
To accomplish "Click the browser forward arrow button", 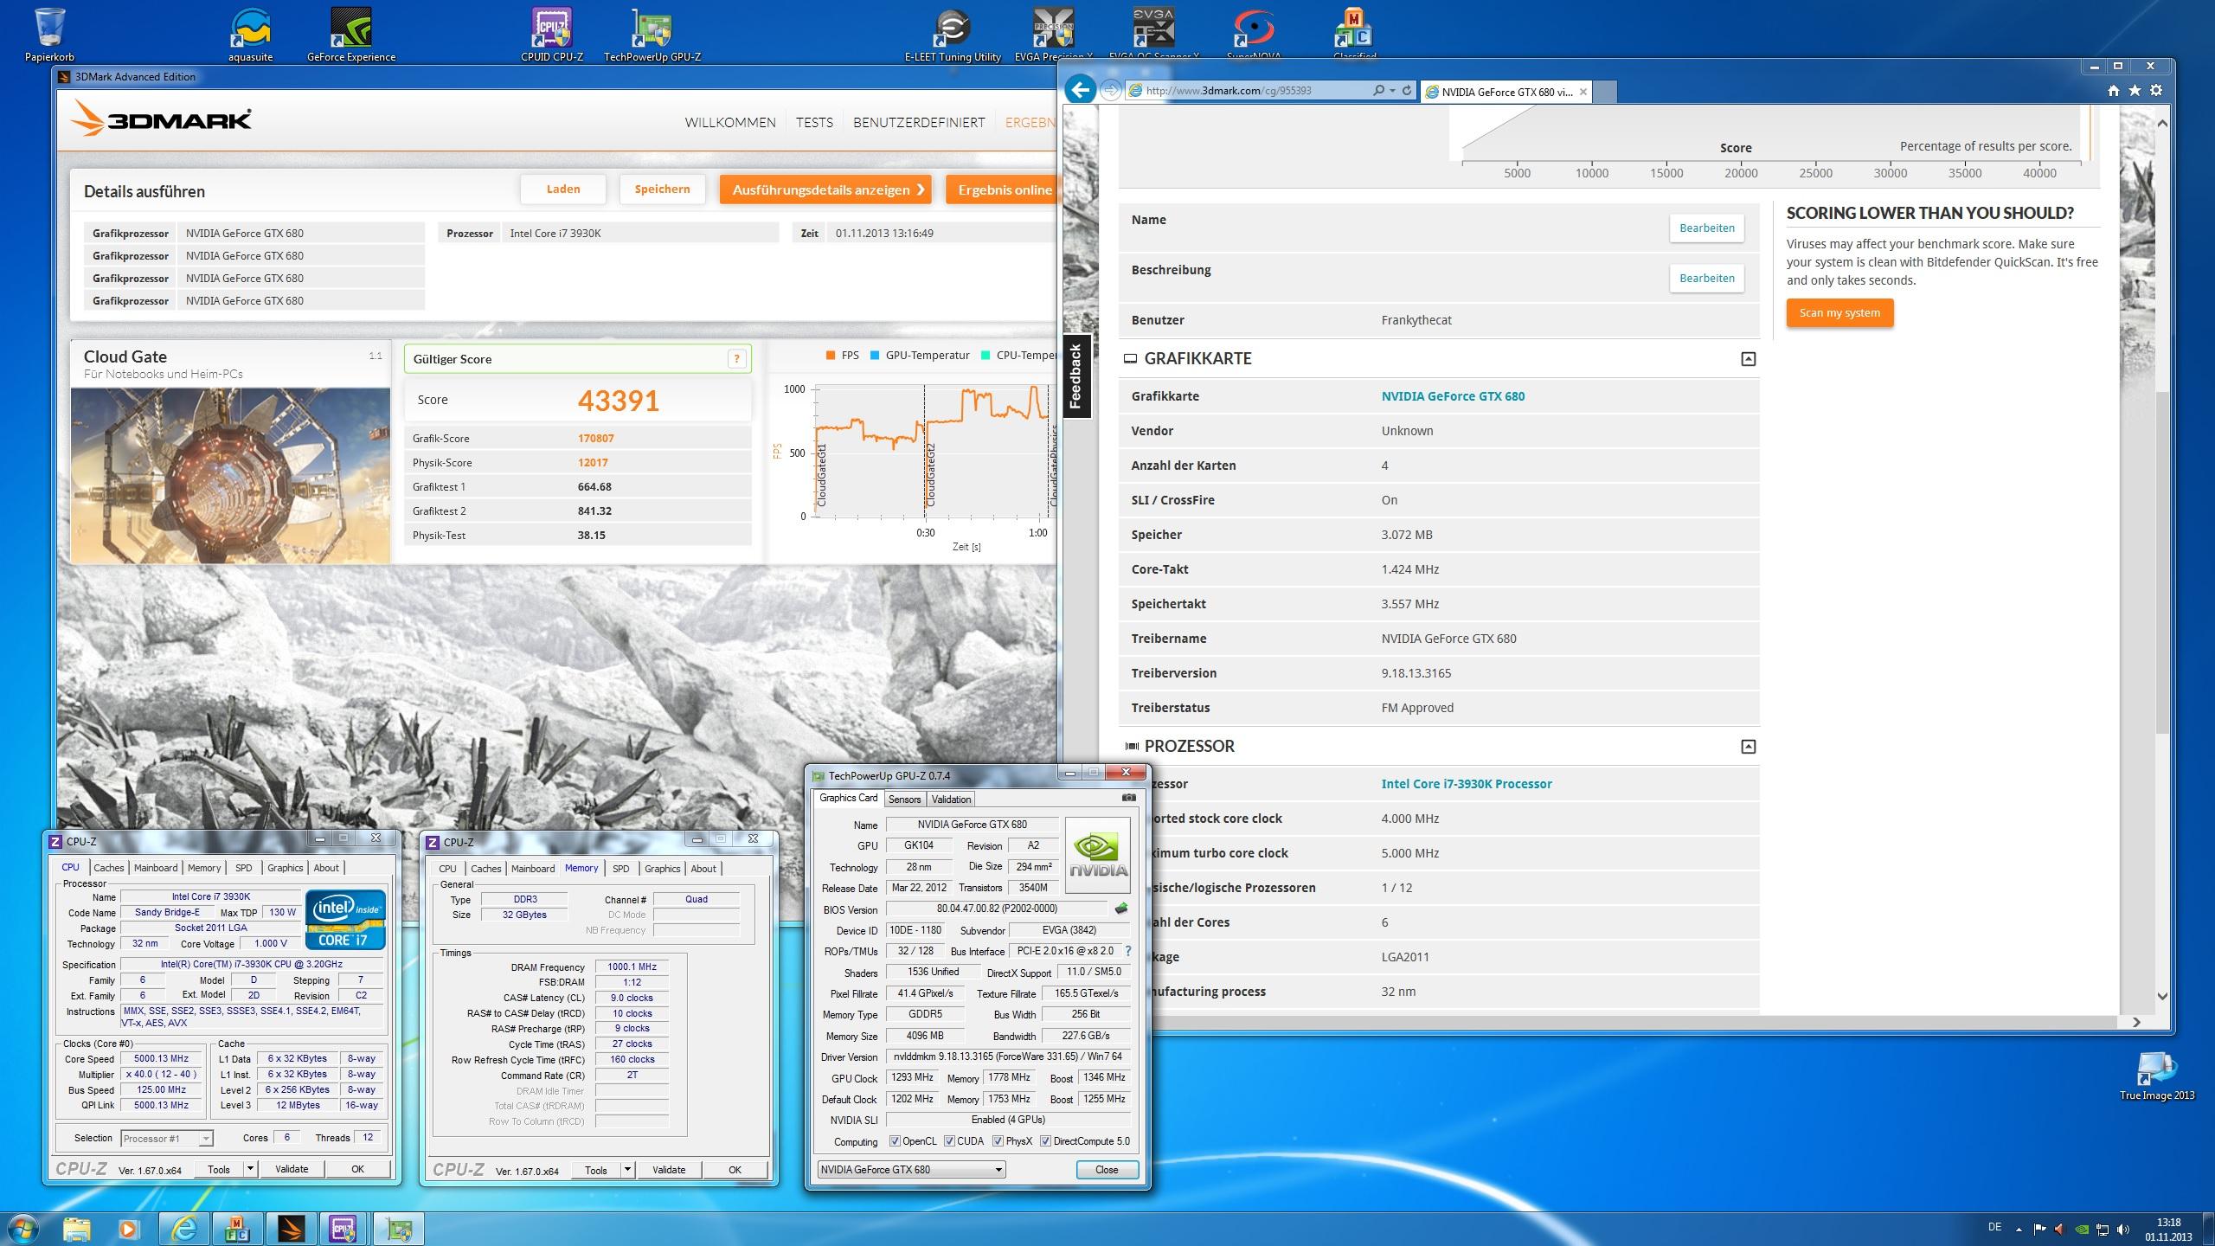I will (1111, 90).
